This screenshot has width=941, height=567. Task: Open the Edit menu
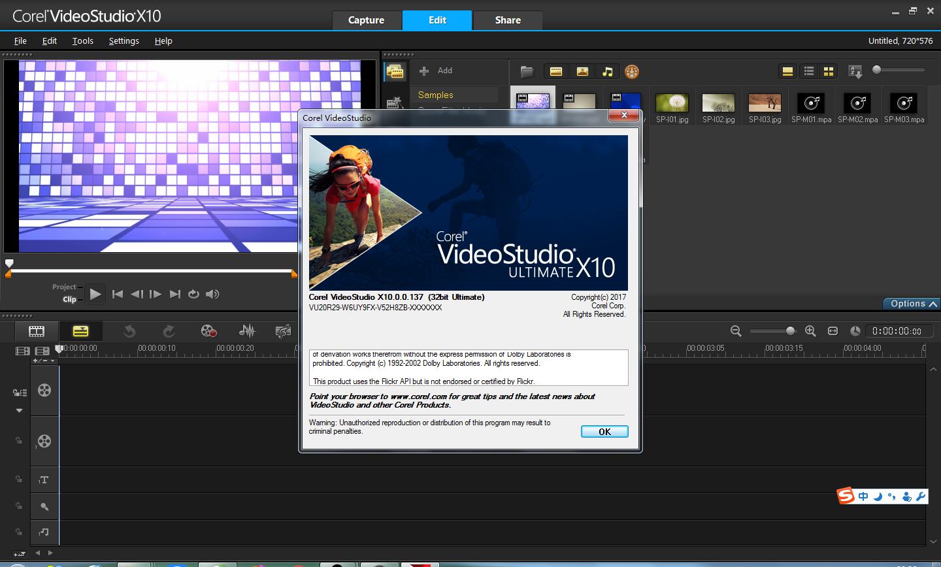point(50,40)
